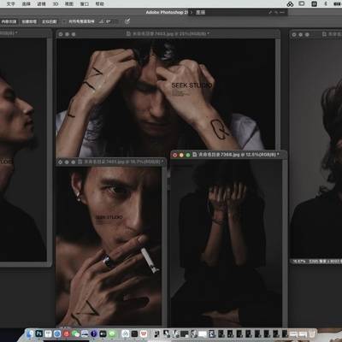Click vertical scrollbar of hands-on-forehead portrait window
Viewport: 342px width, 342px height.
[x=278, y=94]
